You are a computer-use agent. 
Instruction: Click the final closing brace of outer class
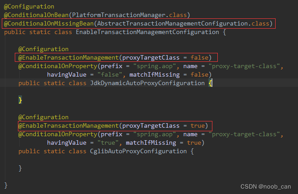(x=6, y=185)
